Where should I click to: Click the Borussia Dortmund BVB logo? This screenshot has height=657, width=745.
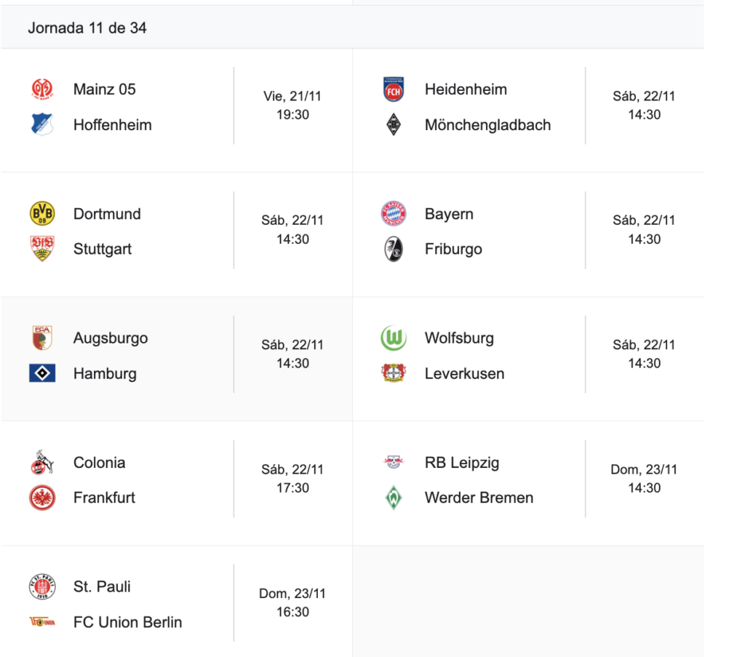coord(41,214)
